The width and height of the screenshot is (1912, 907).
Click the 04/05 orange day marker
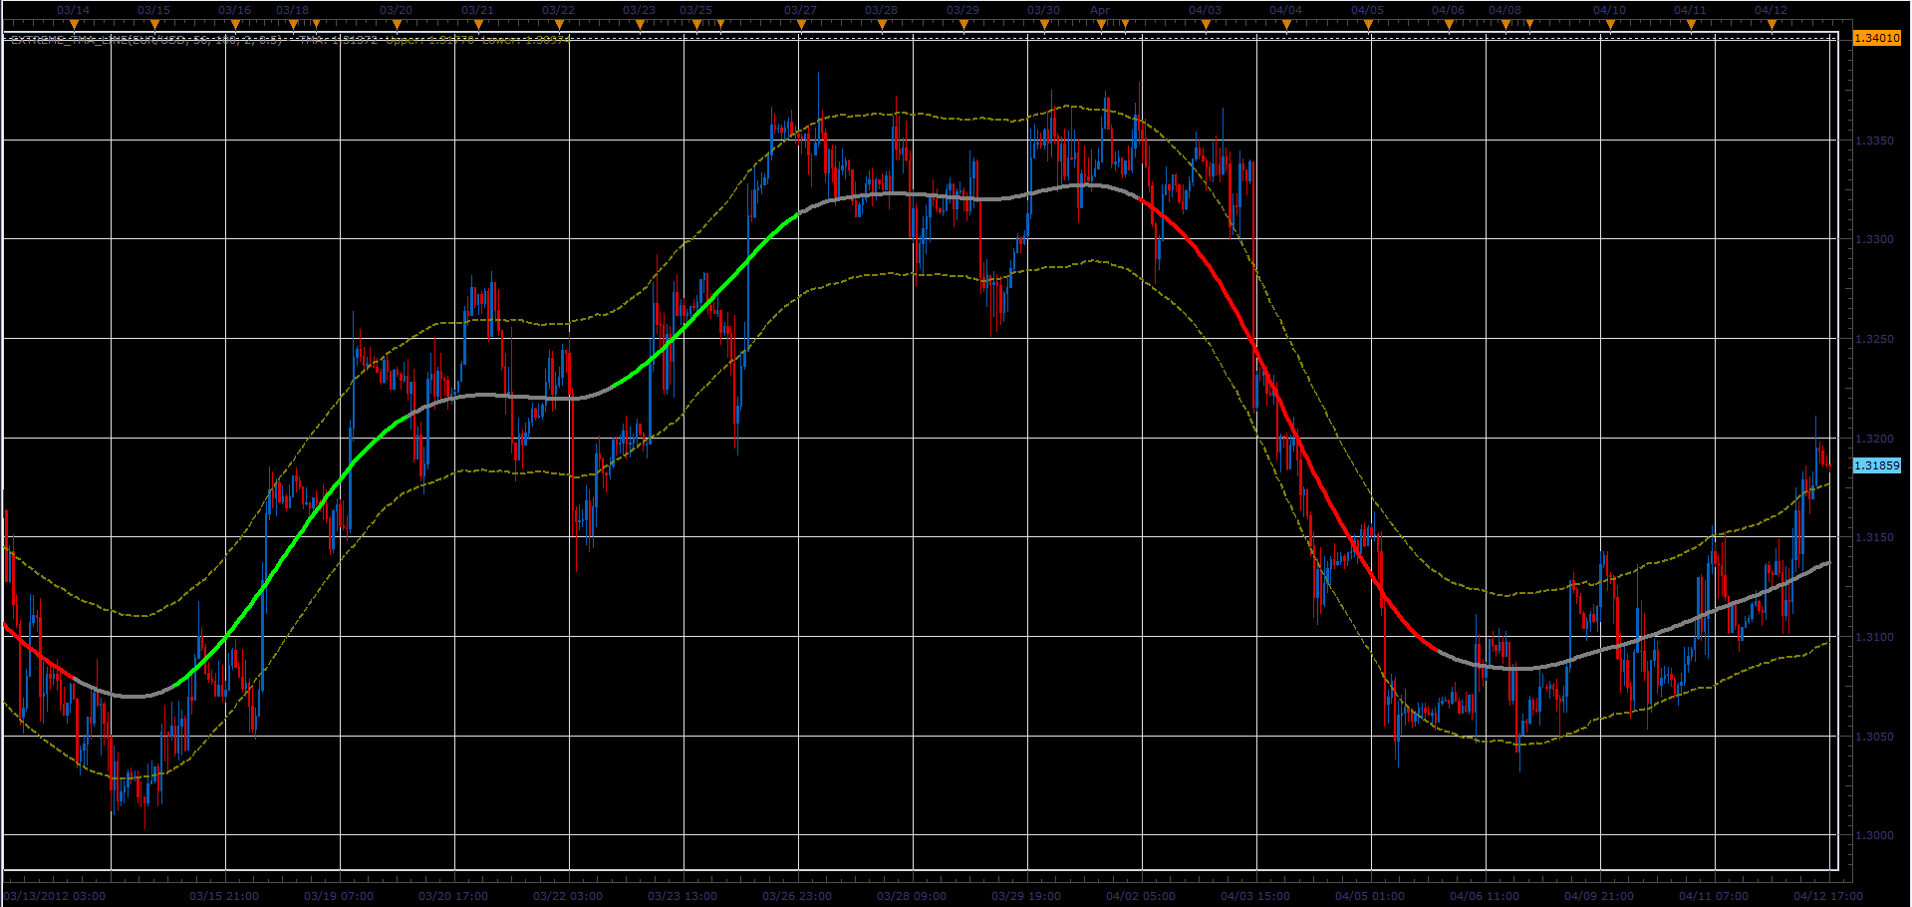coord(1367,22)
